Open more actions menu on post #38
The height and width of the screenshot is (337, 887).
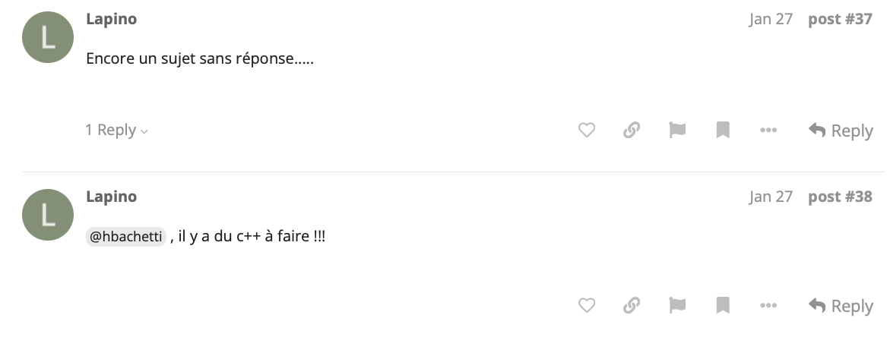768,306
